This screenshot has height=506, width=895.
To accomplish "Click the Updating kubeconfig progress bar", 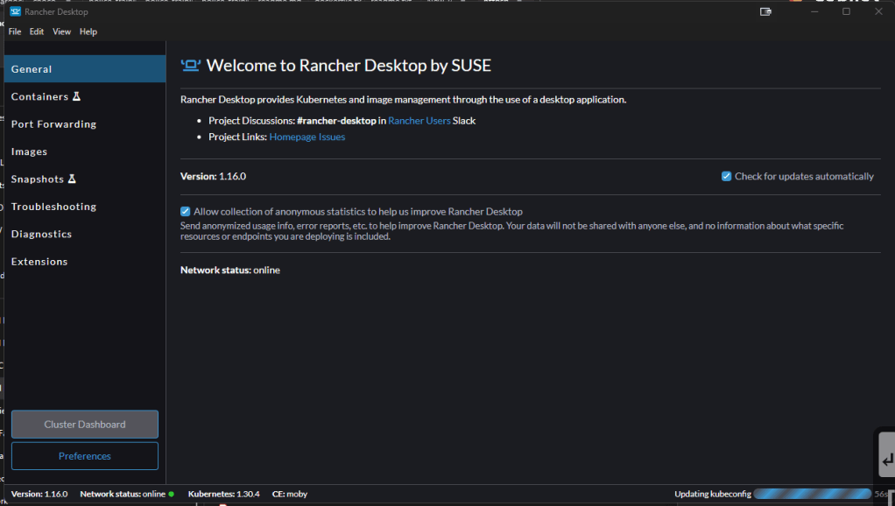I will click(812, 494).
